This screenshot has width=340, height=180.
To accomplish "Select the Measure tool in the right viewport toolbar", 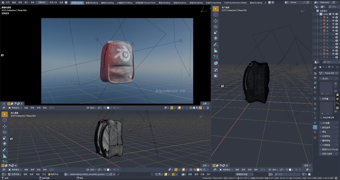I will [x=216, y=51].
